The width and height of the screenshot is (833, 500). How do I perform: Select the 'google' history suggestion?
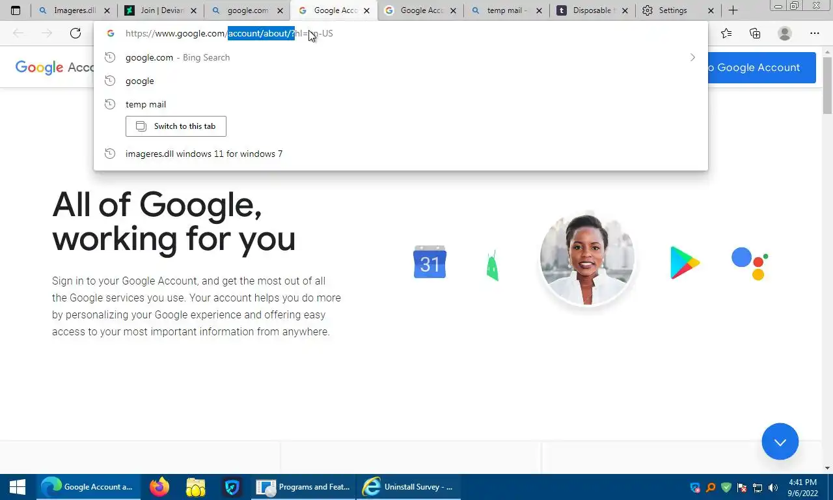point(400,81)
